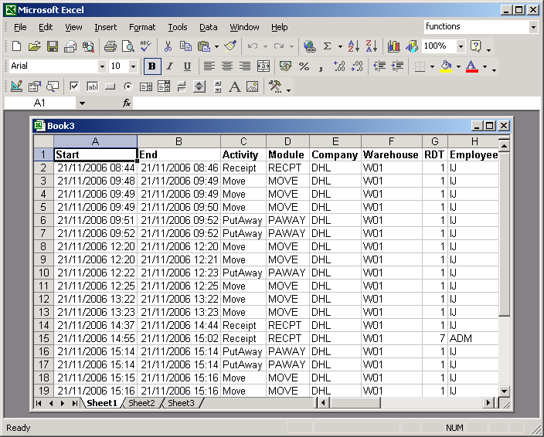Click the Microsoft Excel Help question icon

tap(476, 46)
